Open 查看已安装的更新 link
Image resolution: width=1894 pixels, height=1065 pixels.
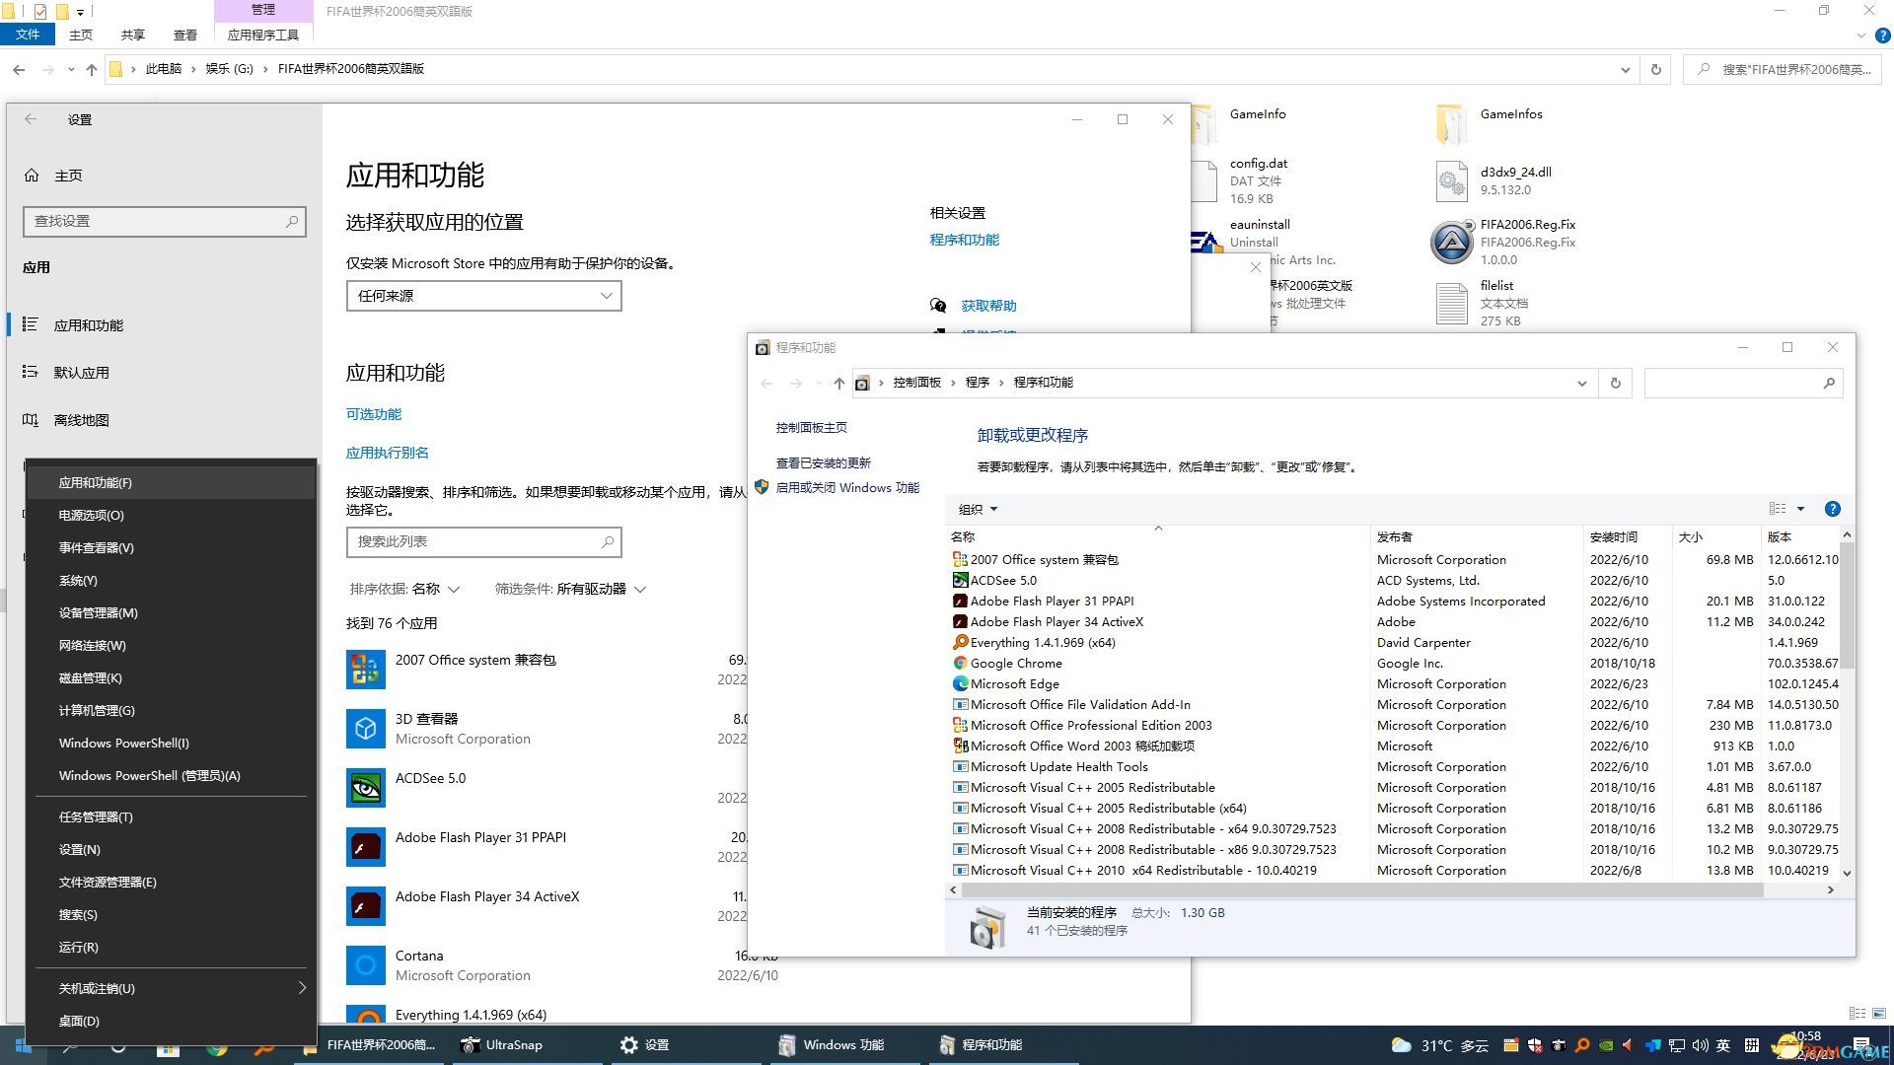tap(823, 462)
